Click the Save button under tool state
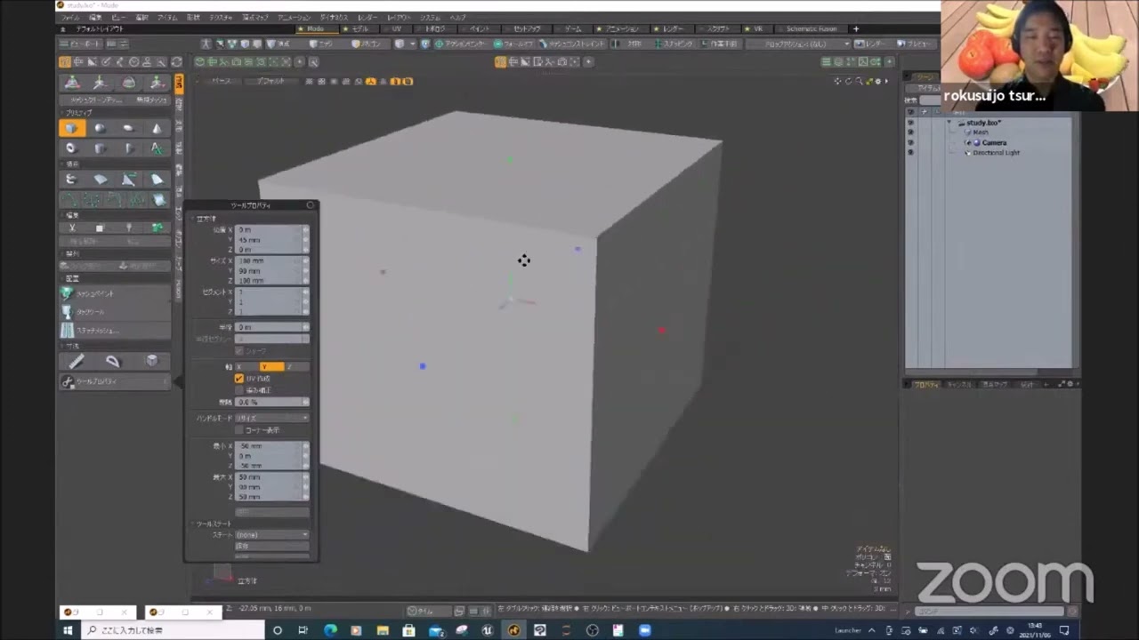This screenshot has height=640, width=1139. tap(271, 546)
